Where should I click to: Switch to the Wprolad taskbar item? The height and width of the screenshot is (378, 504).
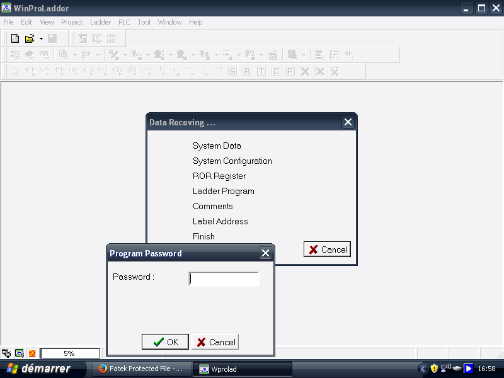[243, 369]
